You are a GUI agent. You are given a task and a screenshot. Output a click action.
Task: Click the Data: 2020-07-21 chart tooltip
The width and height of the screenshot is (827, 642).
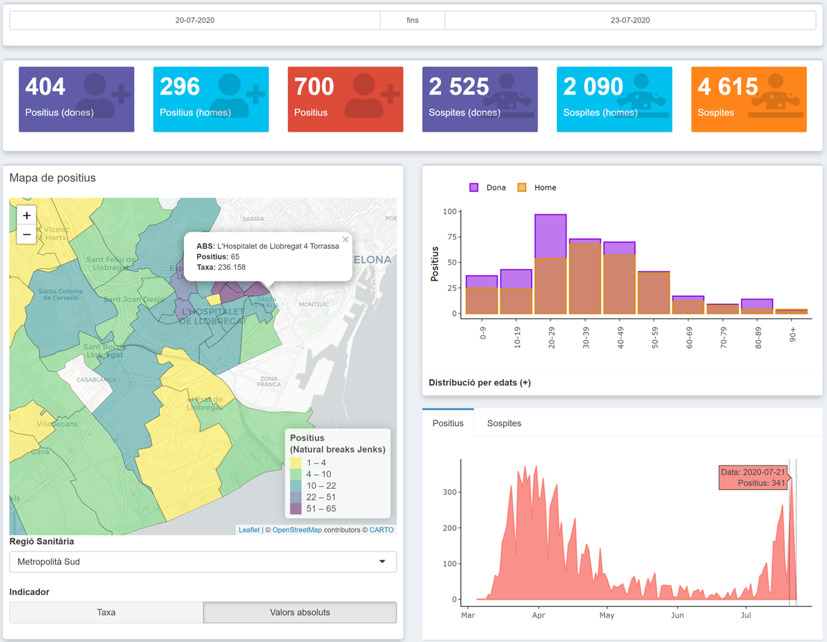[753, 478]
